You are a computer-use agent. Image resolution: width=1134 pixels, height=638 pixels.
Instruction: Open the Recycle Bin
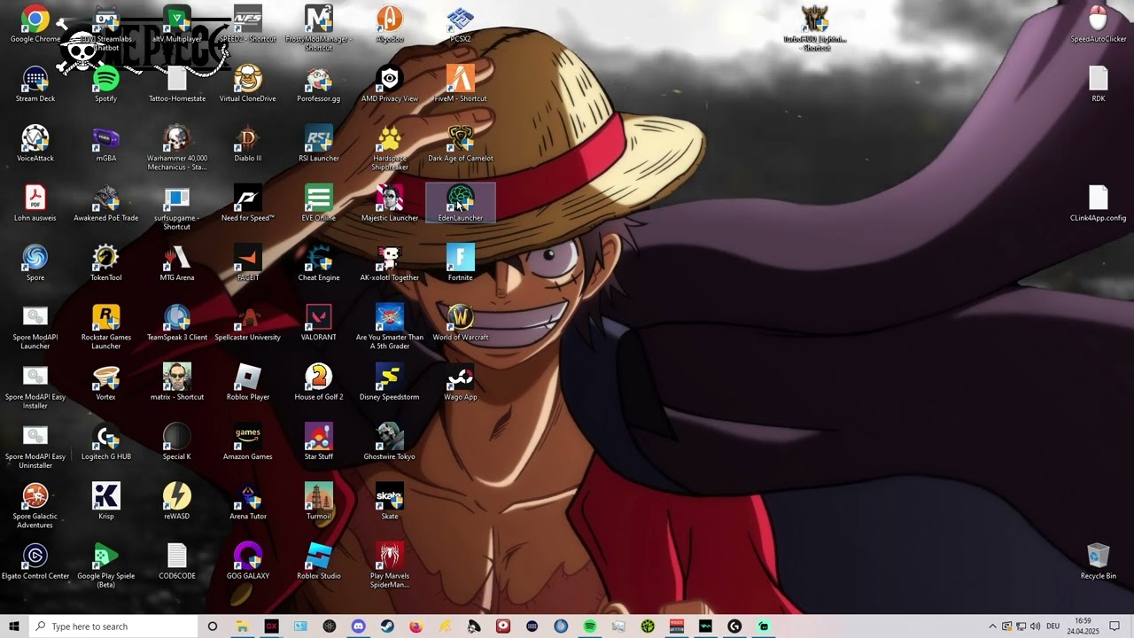click(1099, 560)
